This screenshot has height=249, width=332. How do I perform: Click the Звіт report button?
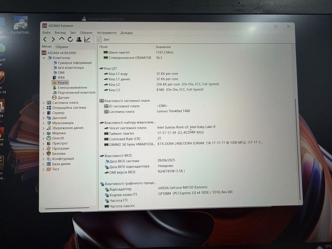pos(103,39)
